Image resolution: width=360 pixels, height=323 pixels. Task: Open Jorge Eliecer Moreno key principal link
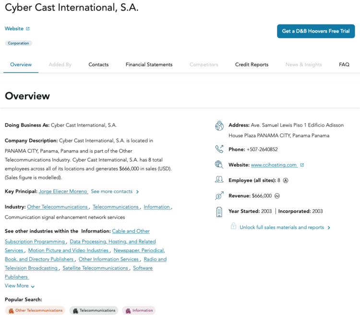[x=63, y=191]
